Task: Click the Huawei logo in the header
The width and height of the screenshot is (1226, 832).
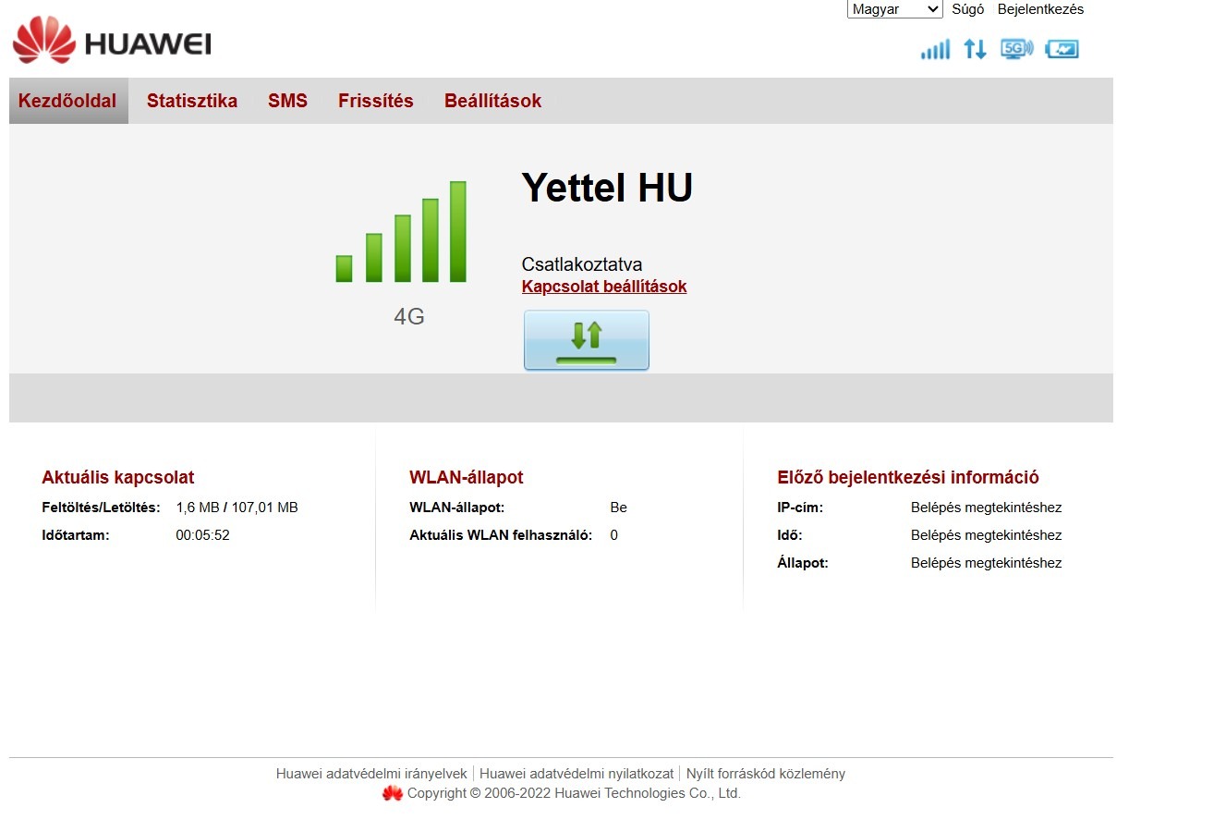Action: click(112, 41)
